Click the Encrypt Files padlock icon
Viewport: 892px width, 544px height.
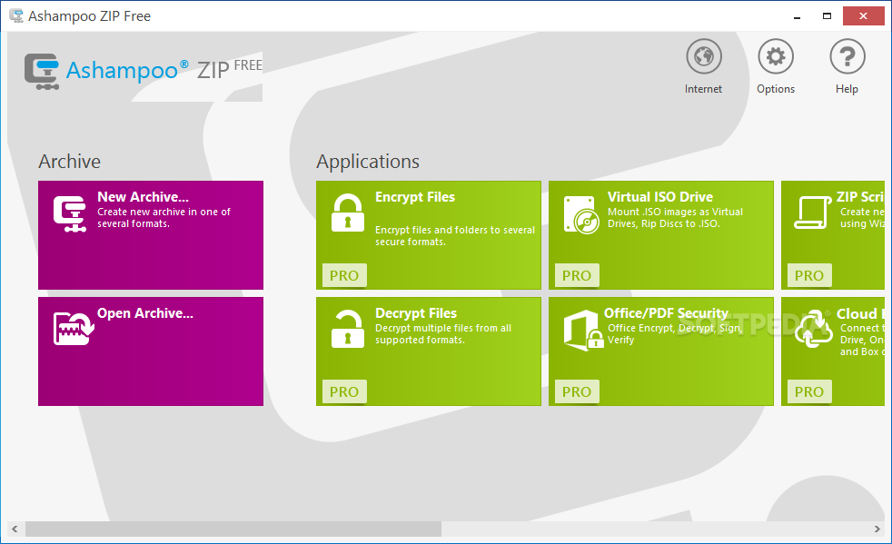click(348, 213)
